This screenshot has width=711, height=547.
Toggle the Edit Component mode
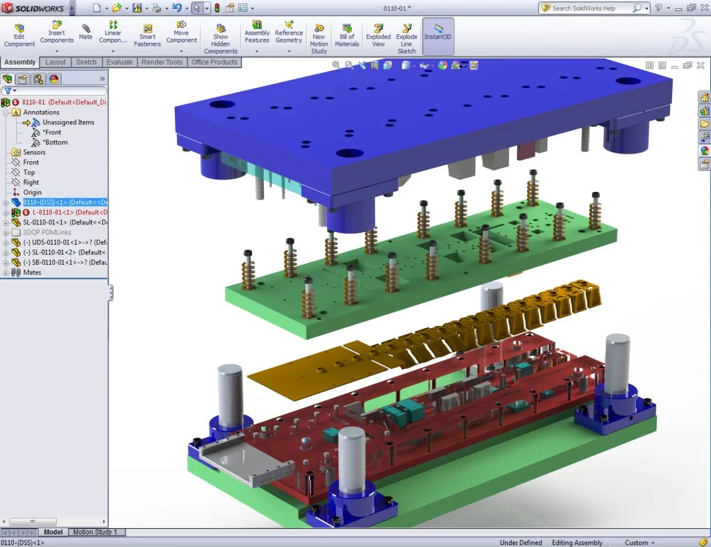click(19, 34)
